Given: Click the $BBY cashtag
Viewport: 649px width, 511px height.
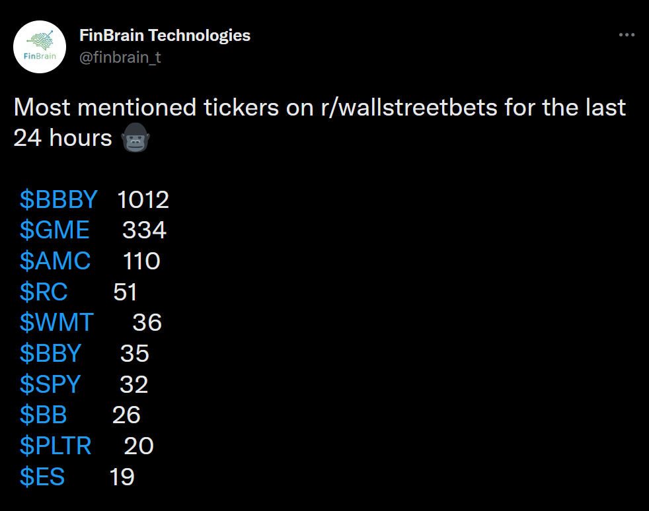Looking at the screenshot, I should click(x=50, y=353).
